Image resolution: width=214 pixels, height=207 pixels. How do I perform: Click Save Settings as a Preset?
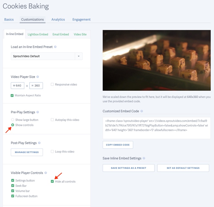(128, 168)
